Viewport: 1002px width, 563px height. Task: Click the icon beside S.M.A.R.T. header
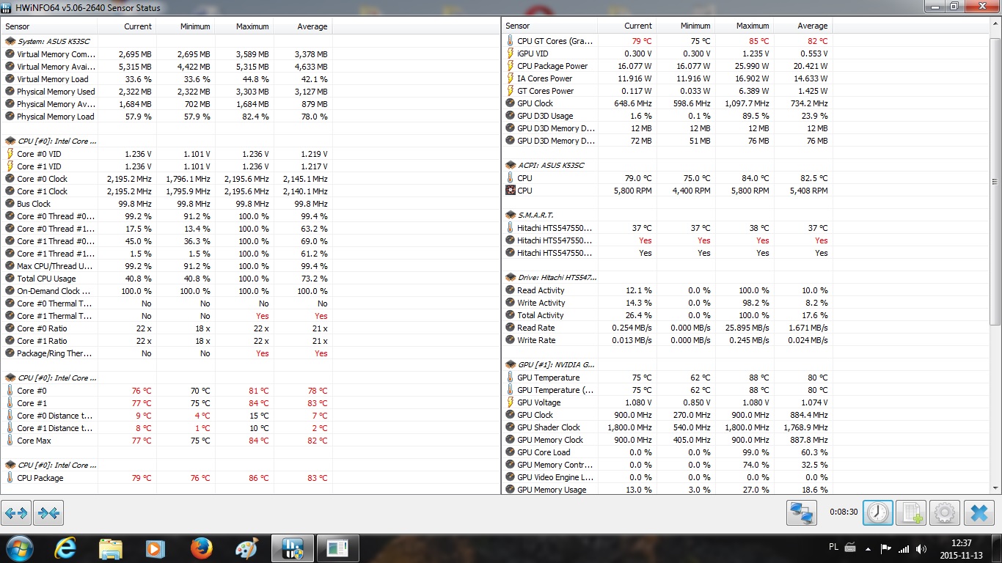(511, 215)
